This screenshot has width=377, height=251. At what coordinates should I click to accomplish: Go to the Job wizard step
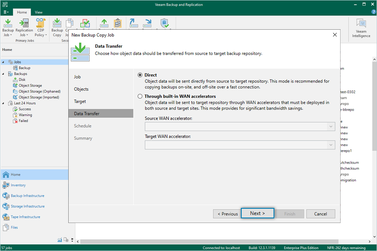[x=77, y=77]
